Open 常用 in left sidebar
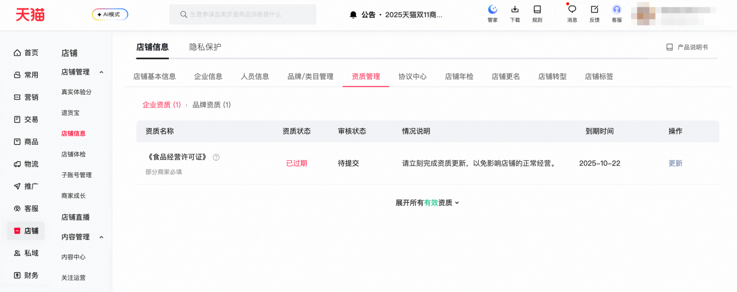The height and width of the screenshot is (292, 737). (x=26, y=75)
